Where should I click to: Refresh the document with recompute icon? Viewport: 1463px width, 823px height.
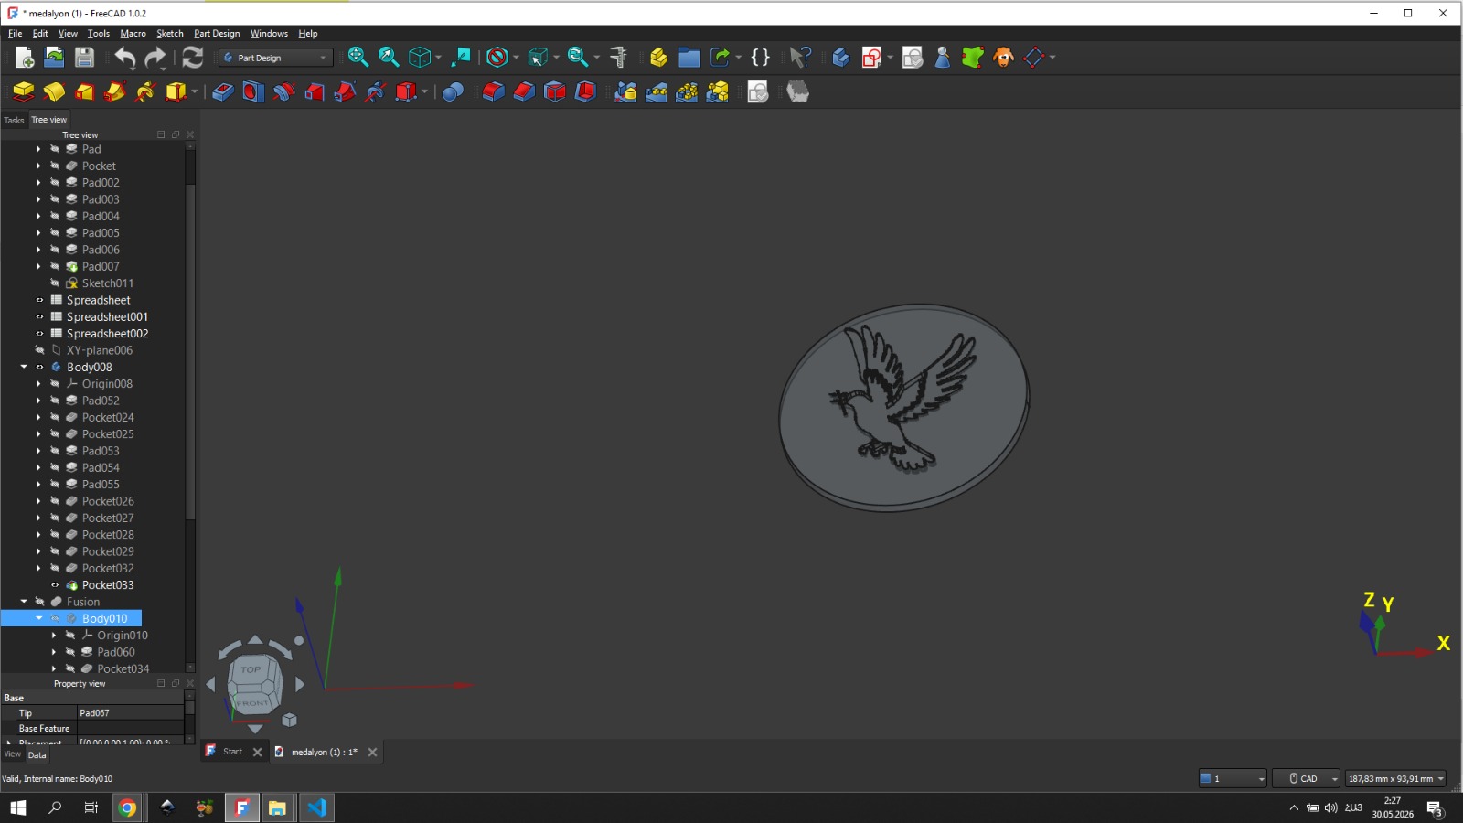tap(193, 58)
